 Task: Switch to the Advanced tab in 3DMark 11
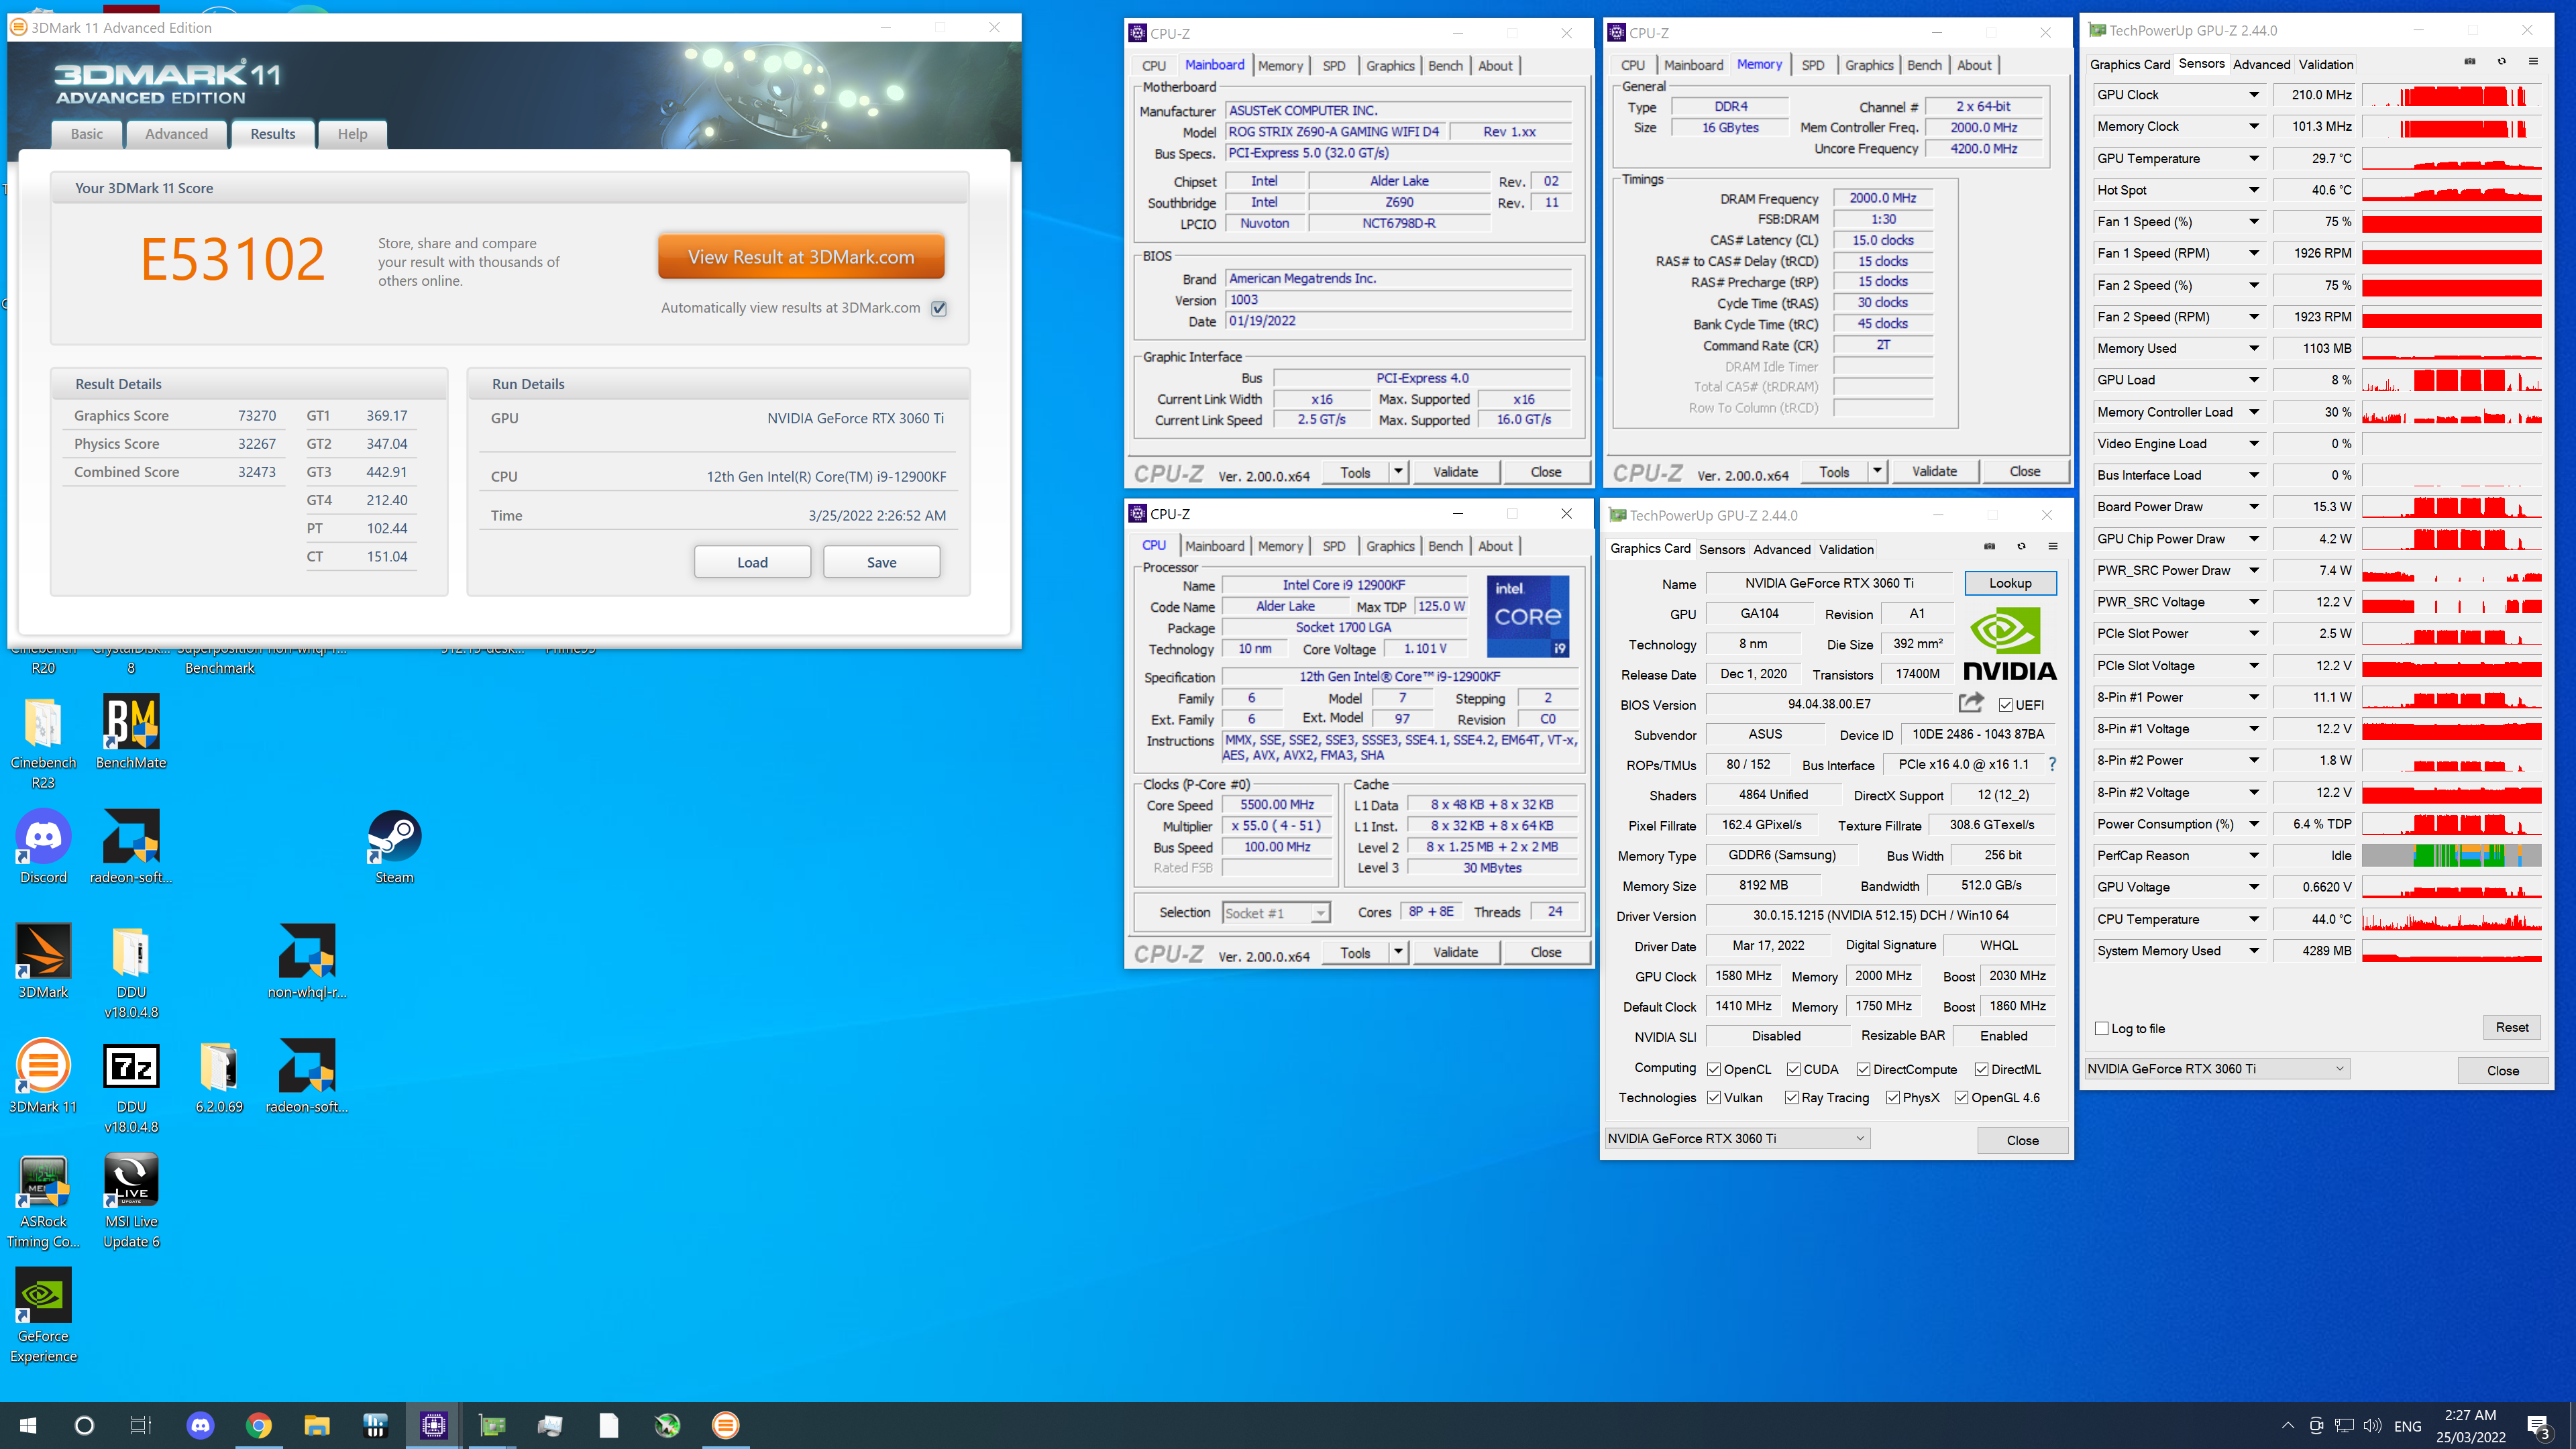click(176, 134)
